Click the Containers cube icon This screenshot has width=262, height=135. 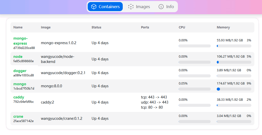[94, 7]
